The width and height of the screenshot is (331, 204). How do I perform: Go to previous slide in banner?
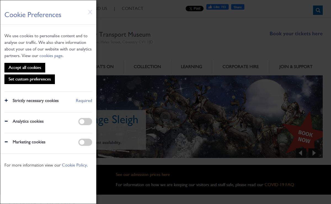coord(301,153)
